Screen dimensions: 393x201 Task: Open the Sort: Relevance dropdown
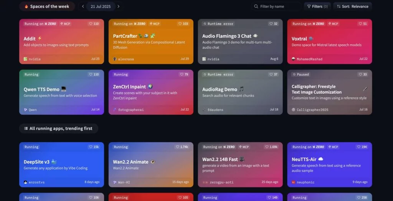point(352,6)
